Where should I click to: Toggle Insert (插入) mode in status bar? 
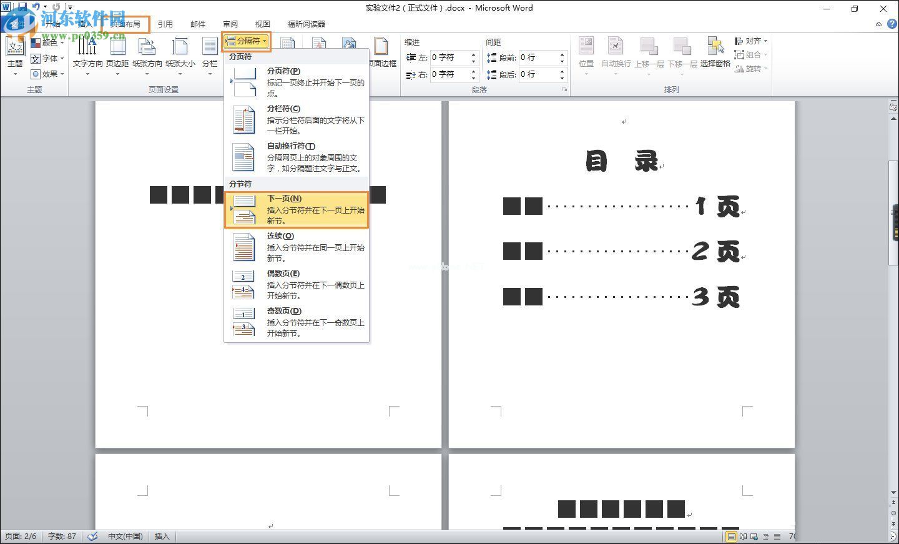[162, 537]
